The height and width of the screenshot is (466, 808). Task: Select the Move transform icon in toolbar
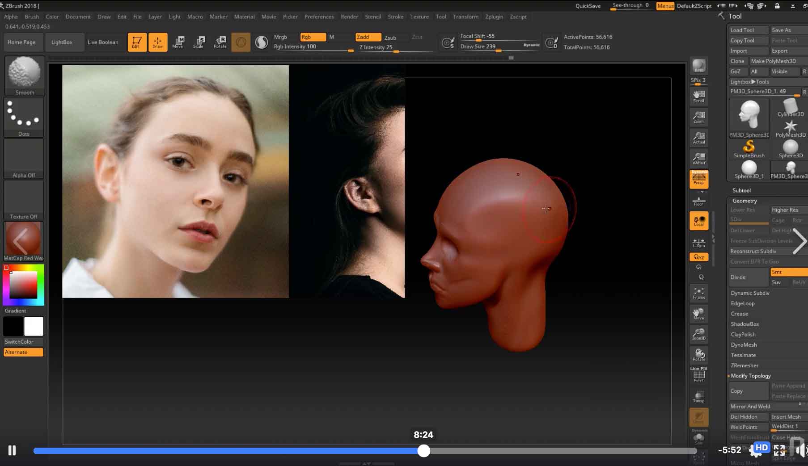click(178, 42)
